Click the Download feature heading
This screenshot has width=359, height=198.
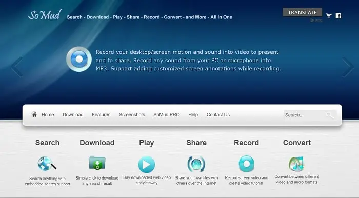[x=97, y=143]
